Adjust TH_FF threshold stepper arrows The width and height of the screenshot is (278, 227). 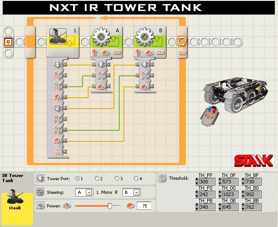[x=196, y=182]
